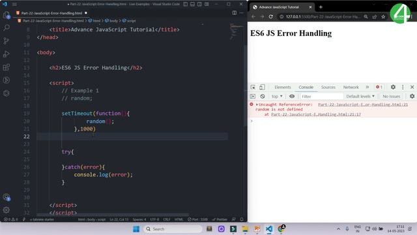Image resolution: width=417 pixels, height=235 pixels.
Task: Clear the console
Action: [263, 96]
